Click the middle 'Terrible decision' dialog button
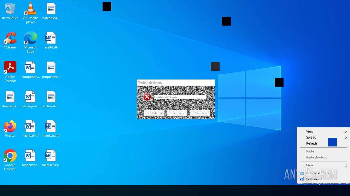Image resolution: width=350 pixels, height=196 pixels. pos(177,113)
